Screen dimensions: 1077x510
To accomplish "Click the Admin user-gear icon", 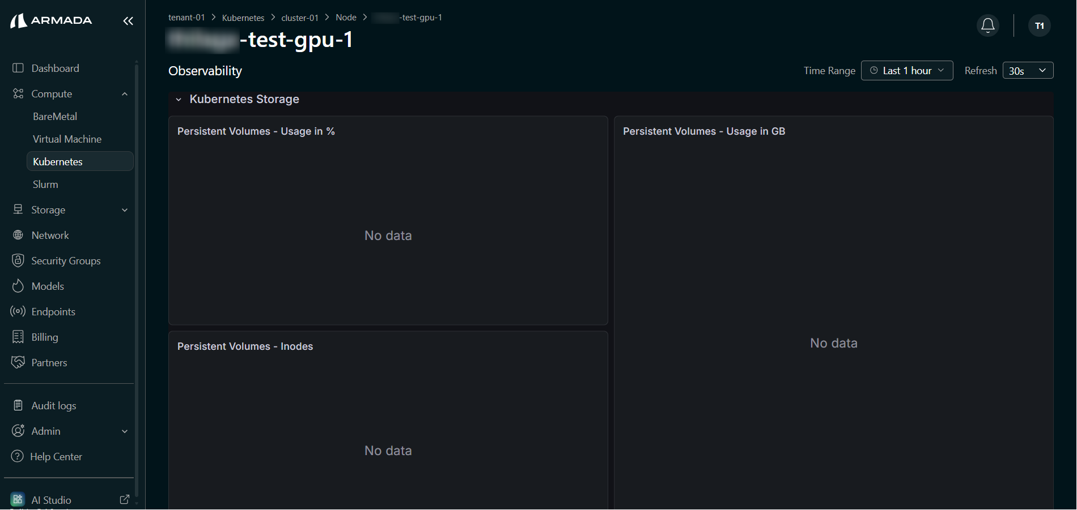I will [x=18, y=431].
